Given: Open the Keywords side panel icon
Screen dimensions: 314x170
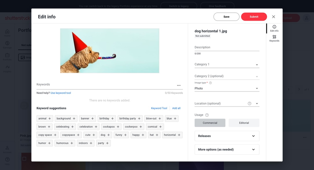Looking at the screenshot, I should 274,38.
